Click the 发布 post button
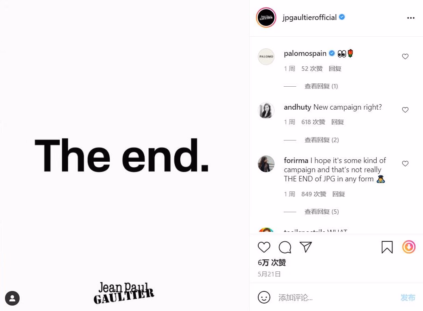This screenshot has width=423, height=311. point(408,298)
